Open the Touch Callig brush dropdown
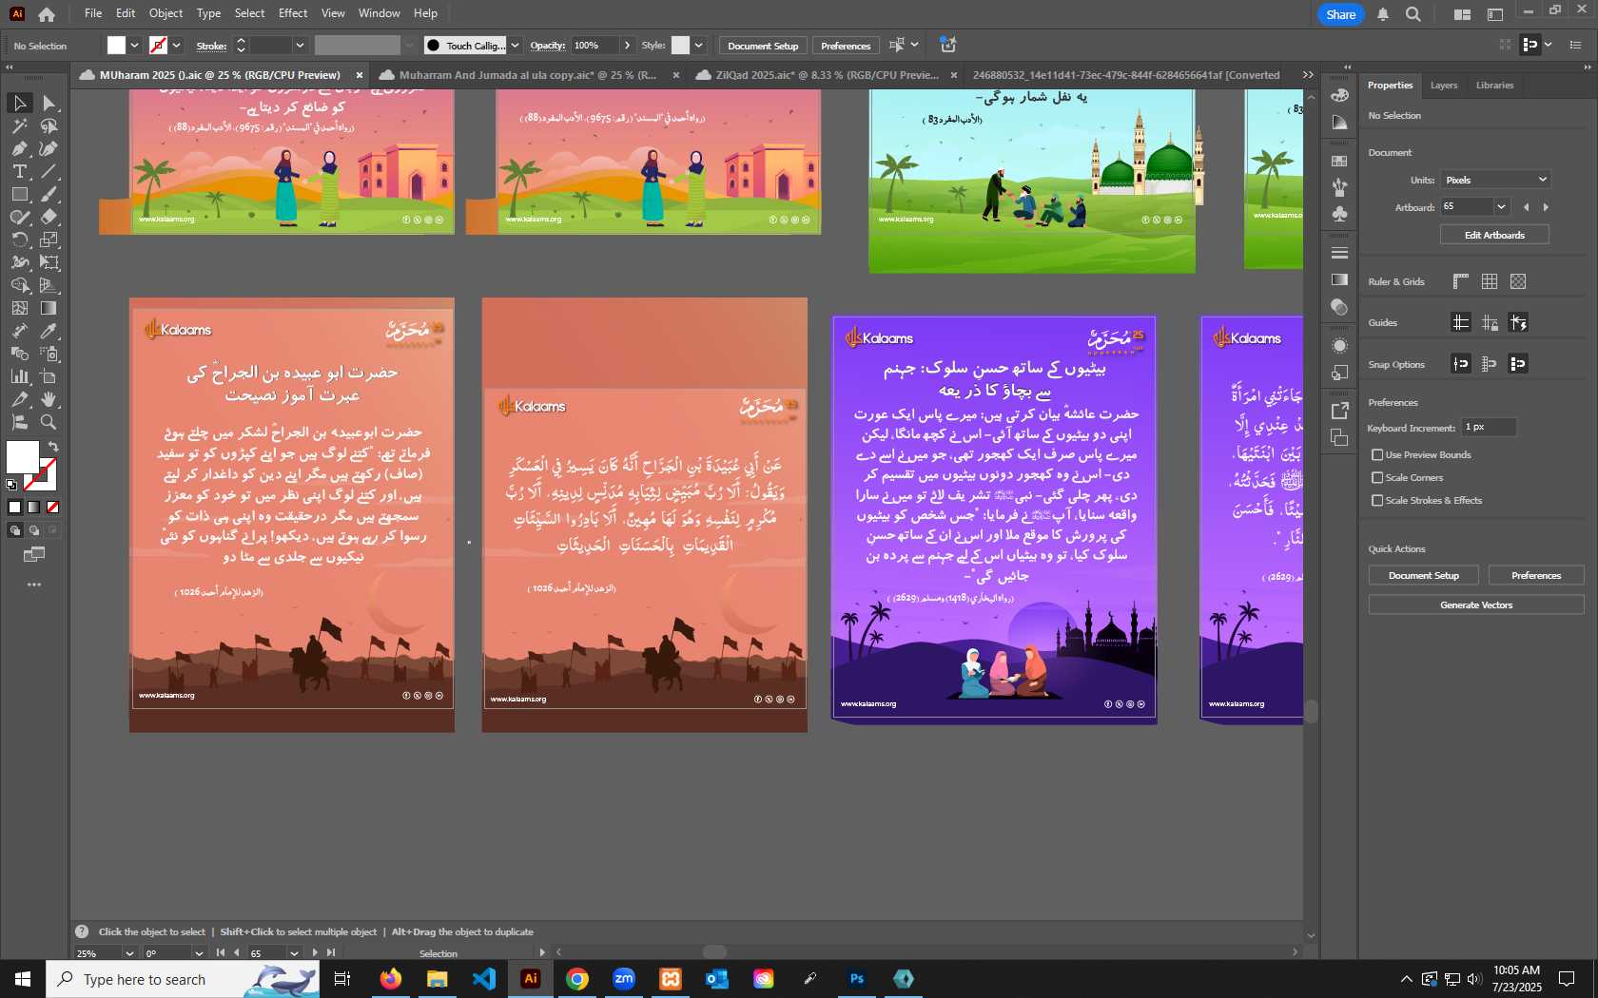This screenshot has width=1598, height=998. (515, 46)
